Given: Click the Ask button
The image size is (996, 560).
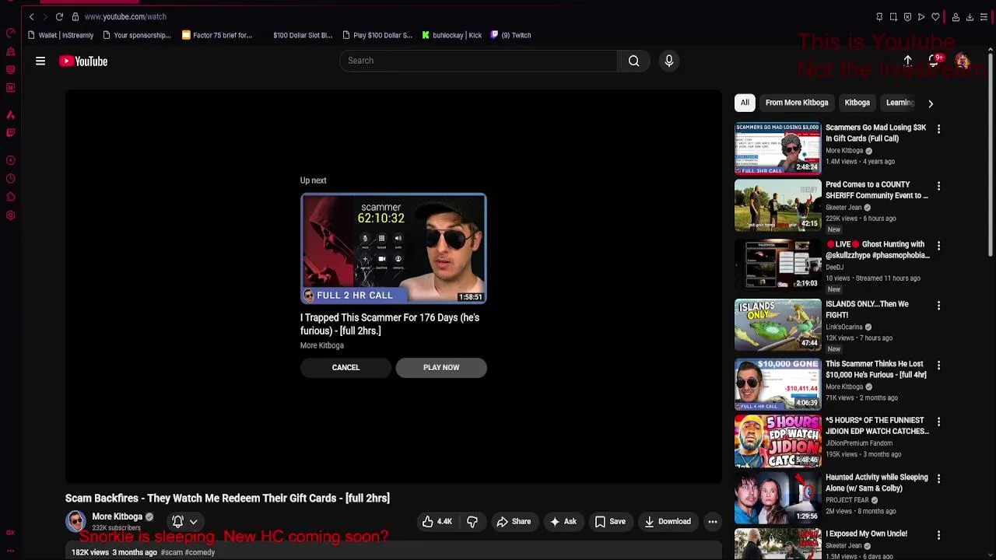Looking at the screenshot, I should point(563,522).
